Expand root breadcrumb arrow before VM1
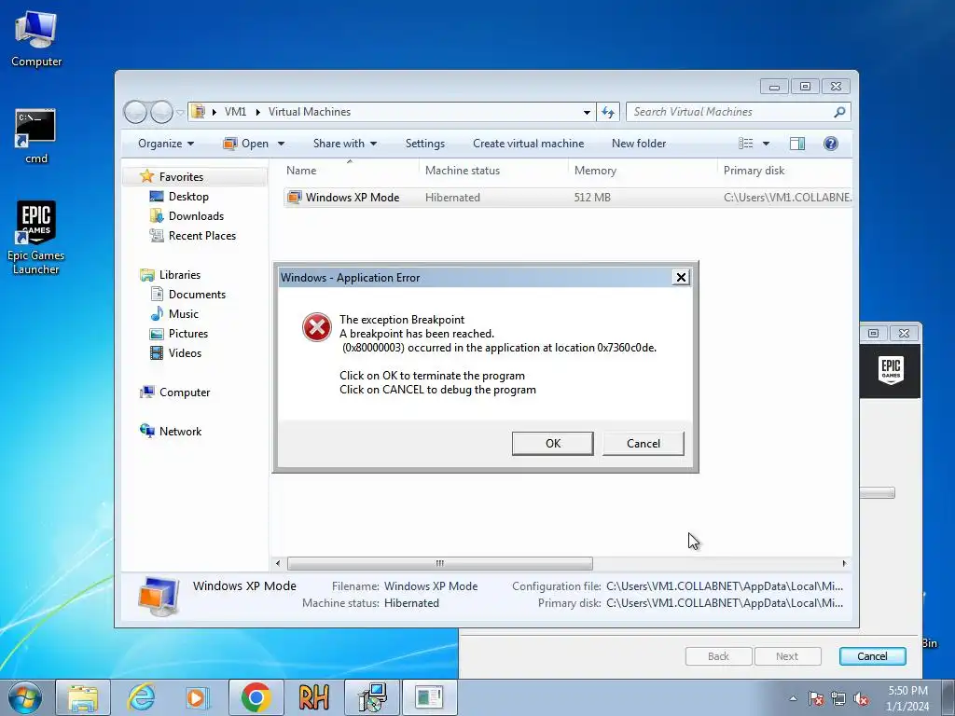The height and width of the screenshot is (716, 955). [x=214, y=112]
